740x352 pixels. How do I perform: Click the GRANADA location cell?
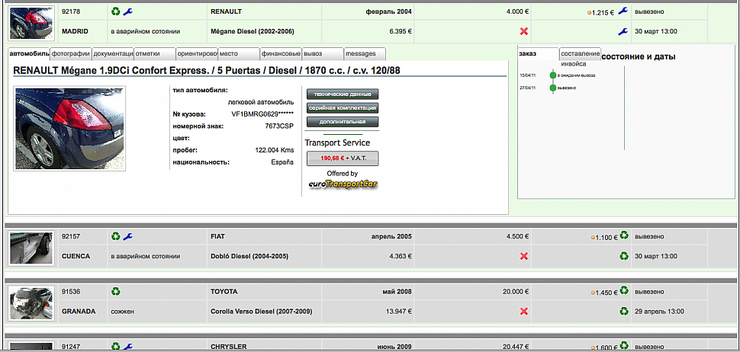click(82, 312)
